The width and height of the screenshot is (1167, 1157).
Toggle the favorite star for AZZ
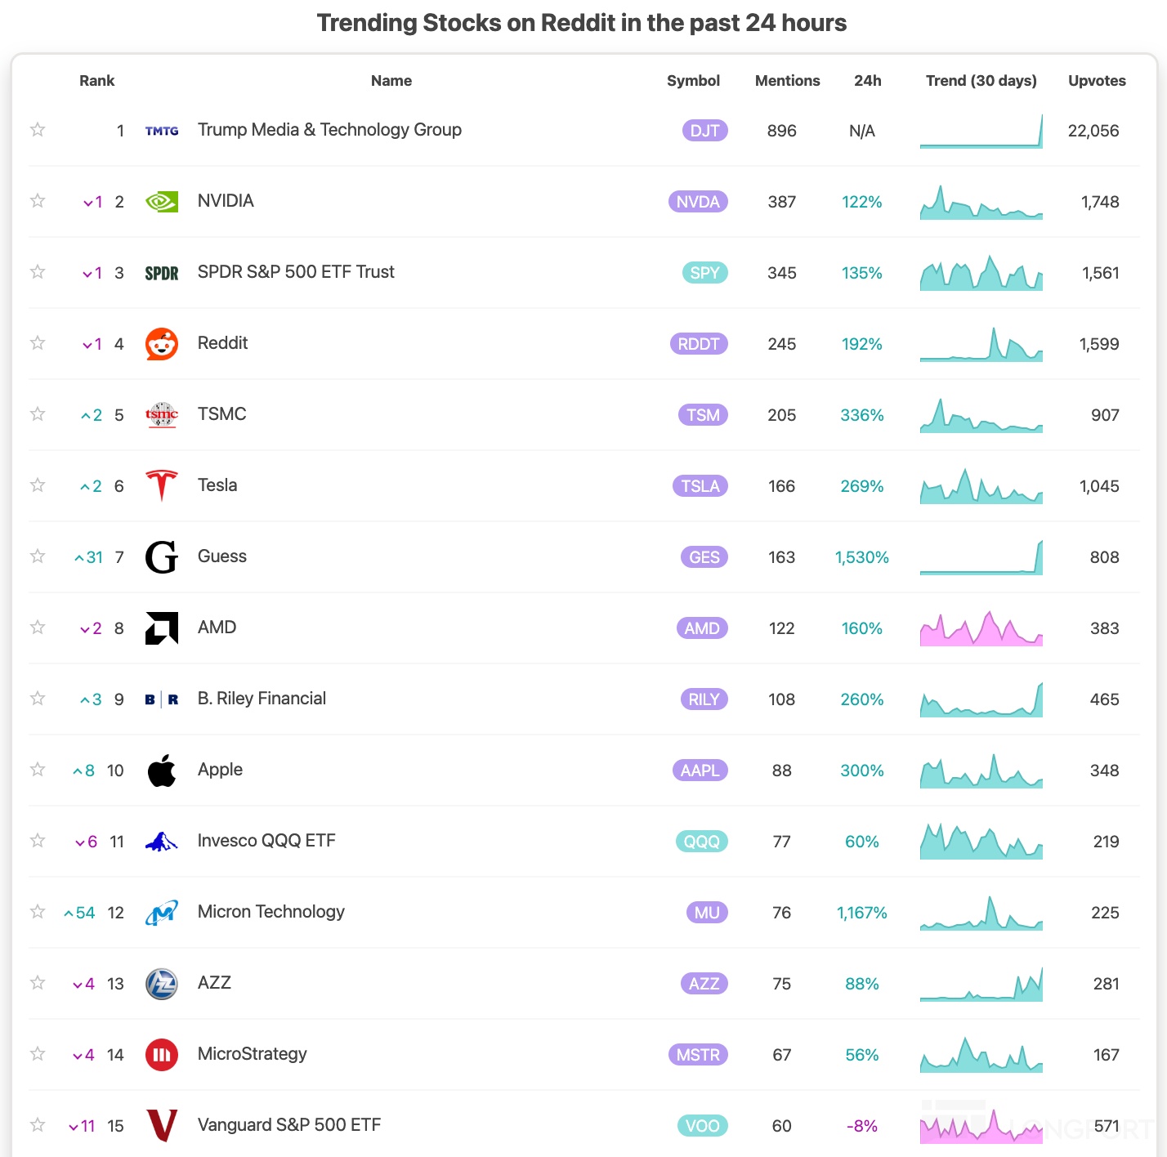(x=38, y=983)
